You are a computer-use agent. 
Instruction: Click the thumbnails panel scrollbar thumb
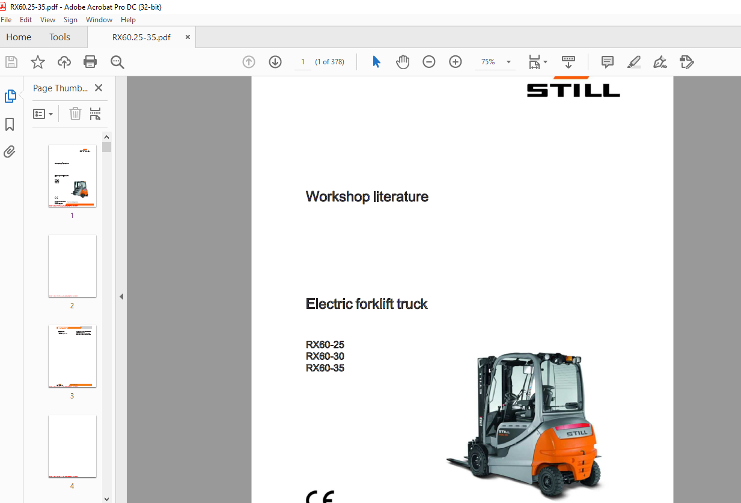pyautogui.click(x=107, y=147)
